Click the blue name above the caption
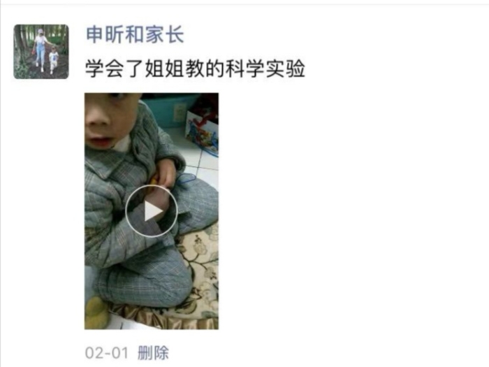Viewport: 489px width, 367px height. point(135,34)
